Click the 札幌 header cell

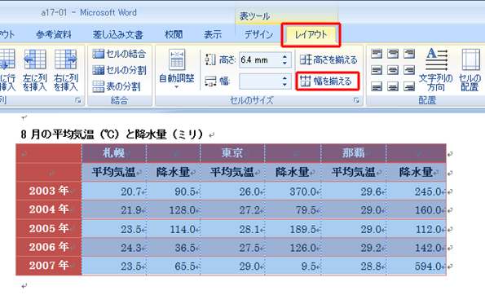[114, 153]
